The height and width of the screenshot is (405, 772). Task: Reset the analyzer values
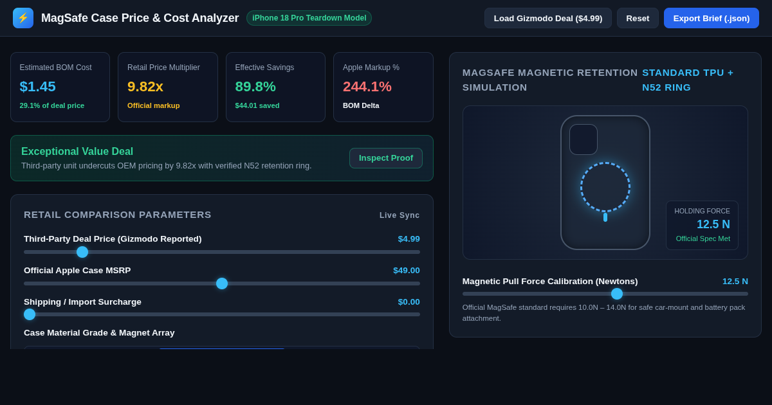coord(638,18)
